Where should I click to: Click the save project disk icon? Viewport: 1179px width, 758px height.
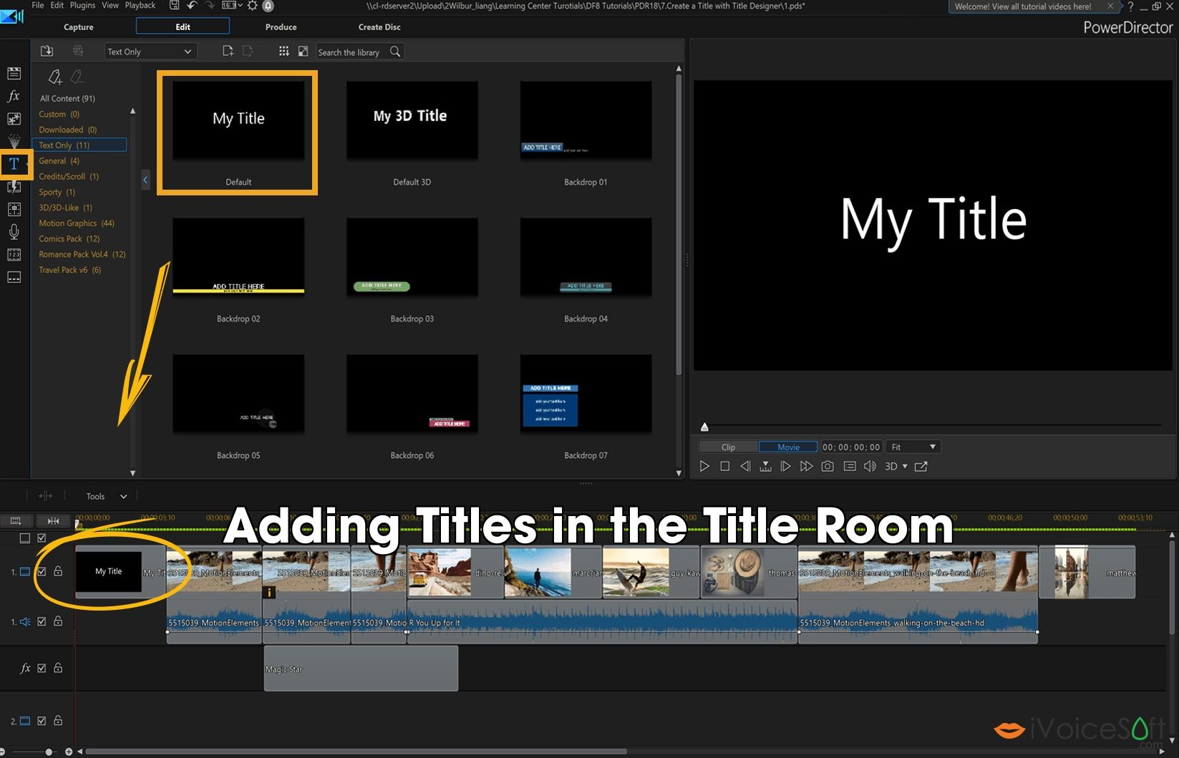(x=174, y=6)
